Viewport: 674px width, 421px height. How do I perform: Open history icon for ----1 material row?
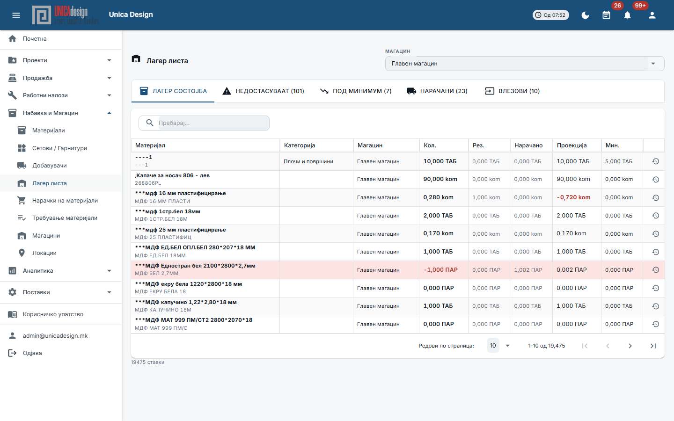coord(655,161)
